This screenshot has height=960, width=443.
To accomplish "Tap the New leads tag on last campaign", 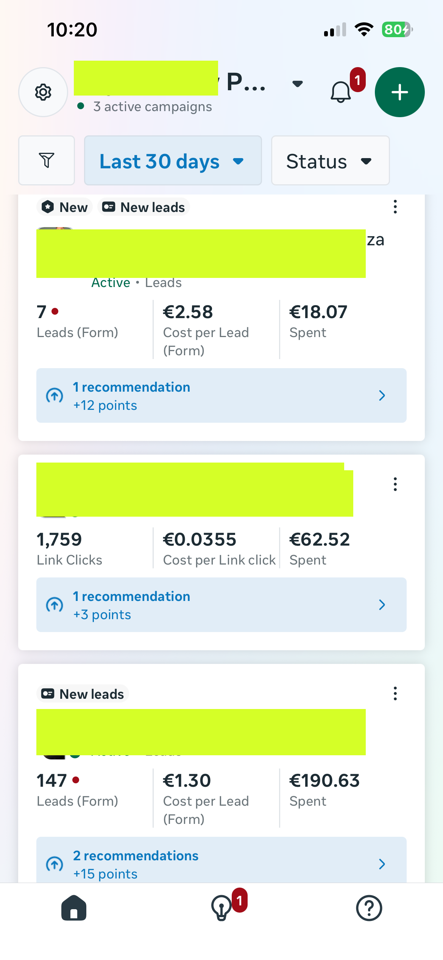I will 83,694.
